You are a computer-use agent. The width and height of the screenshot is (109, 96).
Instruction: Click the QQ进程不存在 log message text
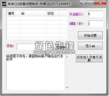tap(35, 58)
